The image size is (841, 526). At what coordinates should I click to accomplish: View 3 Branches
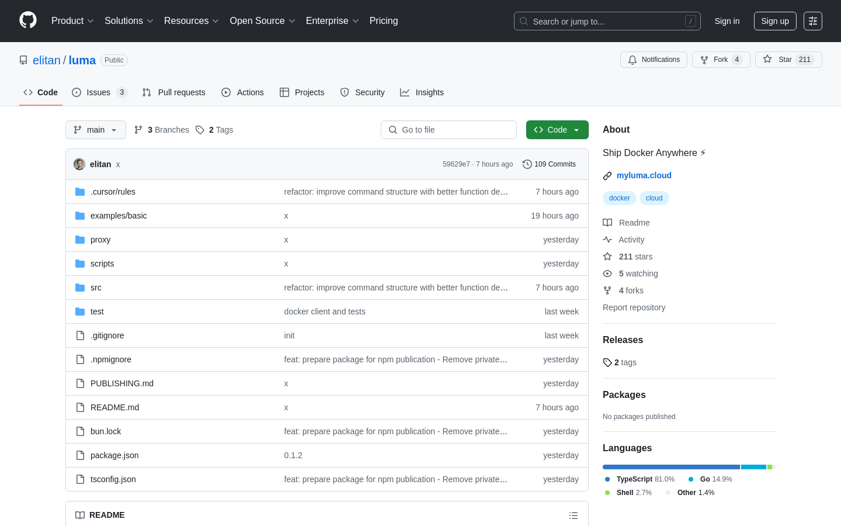click(x=162, y=130)
